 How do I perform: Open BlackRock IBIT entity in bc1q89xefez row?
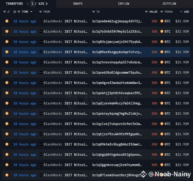pyautogui.click(x=65, y=52)
